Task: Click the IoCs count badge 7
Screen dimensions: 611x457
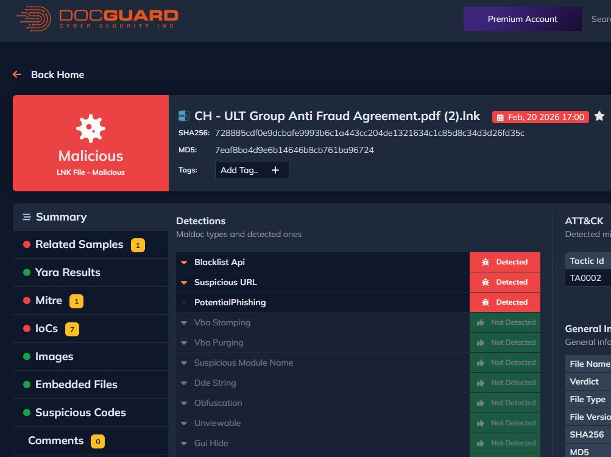Action: click(72, 329)
